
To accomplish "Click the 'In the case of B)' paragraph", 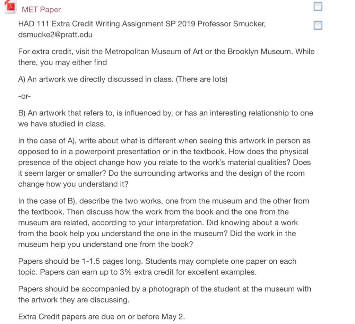I will point(164,222).
